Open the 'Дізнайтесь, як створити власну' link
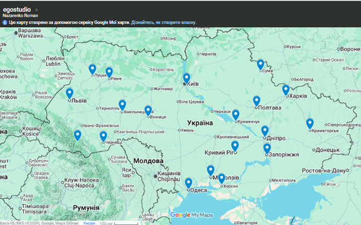Image resolution: width=361 pixels, height=225 pixels. tap(163, 23)
